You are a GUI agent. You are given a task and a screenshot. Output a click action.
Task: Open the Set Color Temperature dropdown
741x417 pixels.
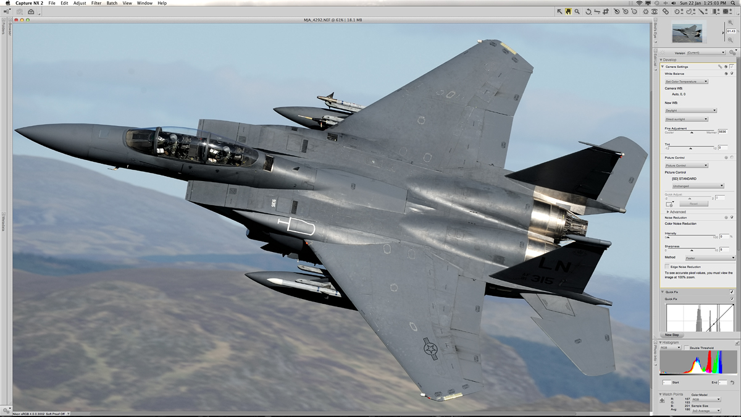click(x=686, y=82)
